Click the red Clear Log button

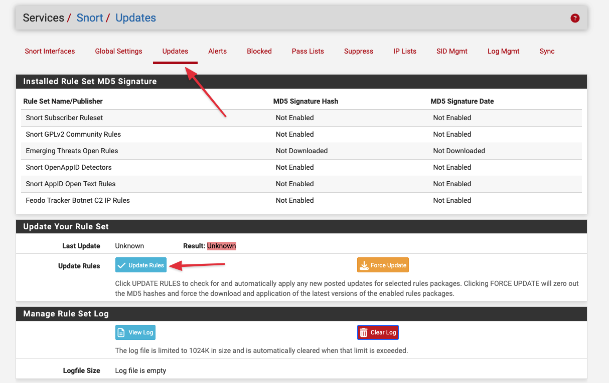pyautogui.click(x=378, y=332)
